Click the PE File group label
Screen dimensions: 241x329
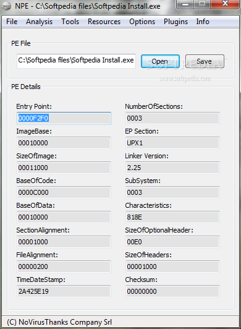(21, 43)
